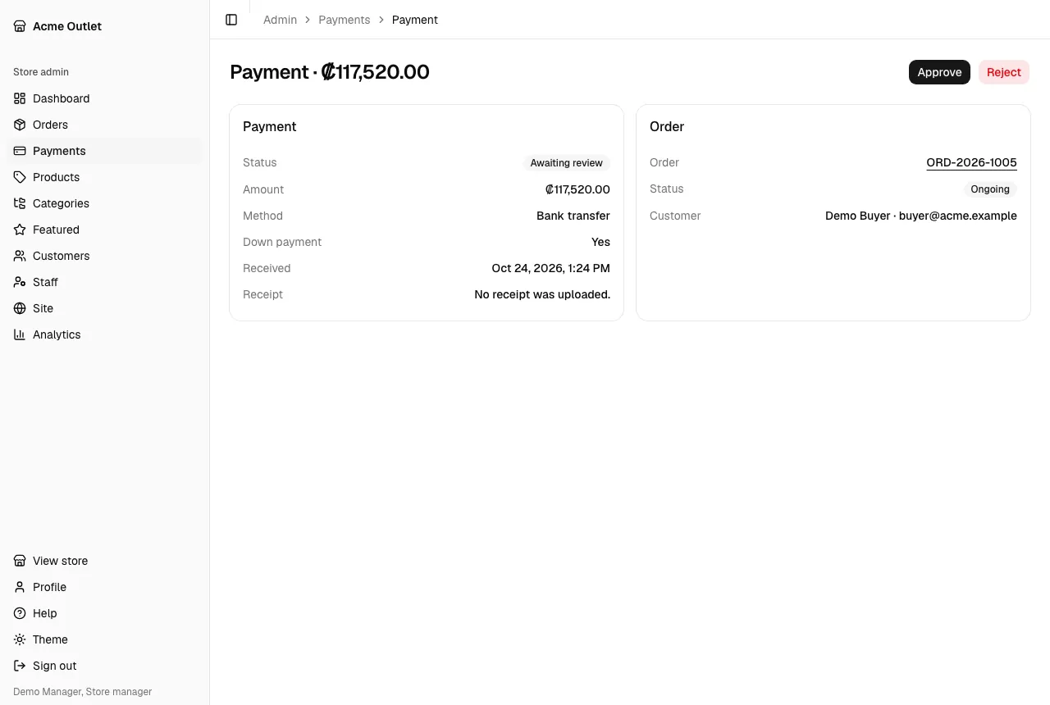Click the View store shop icon
The image size is (1050, 705).
20,561
